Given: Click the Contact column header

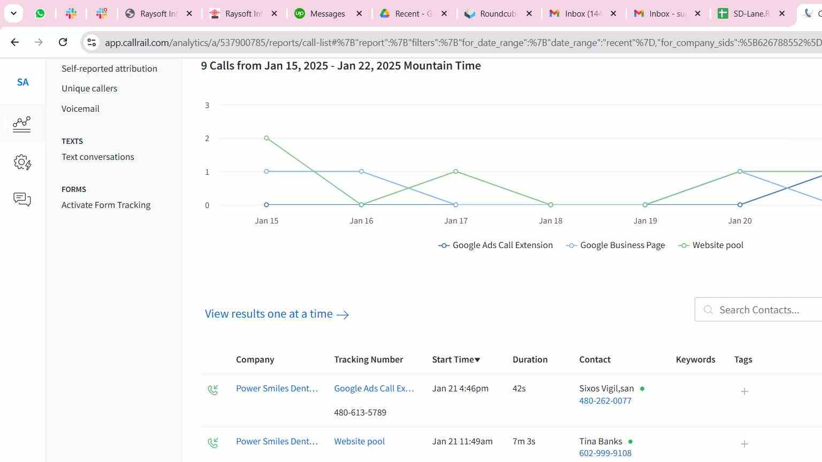Looking at the screenshot, I should tap(595, 359).
